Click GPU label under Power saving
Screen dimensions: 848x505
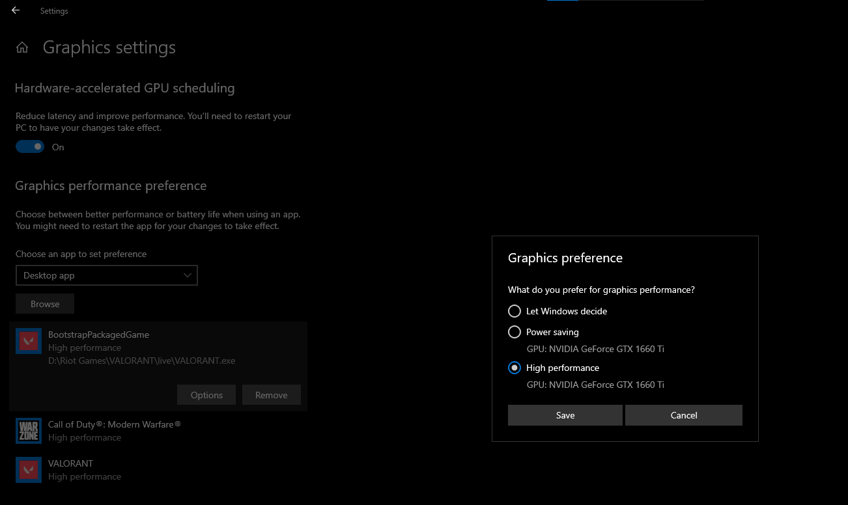pos(595,349)
